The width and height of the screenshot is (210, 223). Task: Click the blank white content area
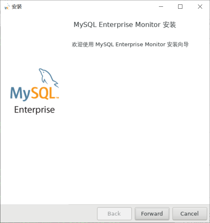point(134,126)
